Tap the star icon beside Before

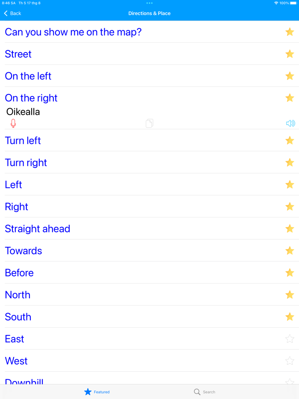[290, 273]
